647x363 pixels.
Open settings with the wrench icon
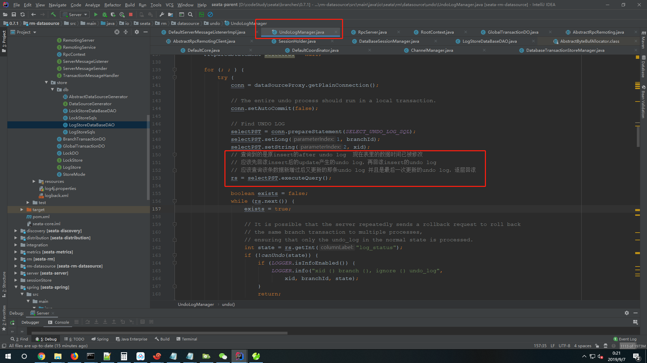[162, 14]
